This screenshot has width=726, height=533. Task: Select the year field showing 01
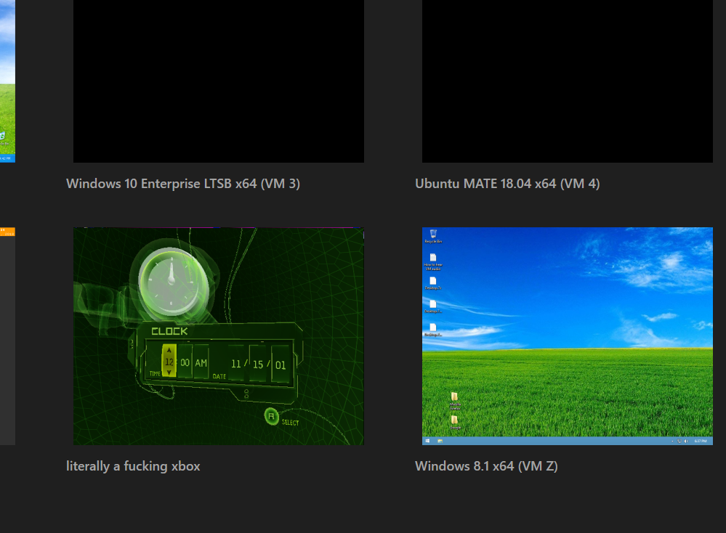(280, 365)
